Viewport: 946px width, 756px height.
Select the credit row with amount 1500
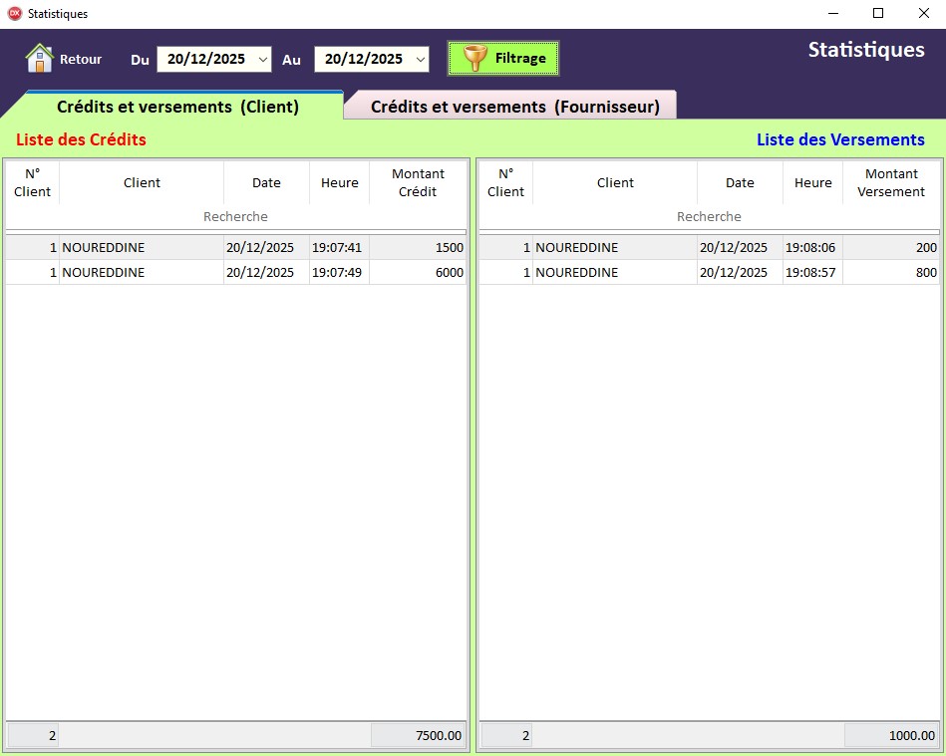pos(235,248)
